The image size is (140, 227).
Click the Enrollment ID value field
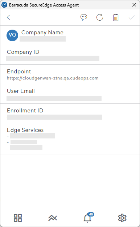tap(54, 117)
